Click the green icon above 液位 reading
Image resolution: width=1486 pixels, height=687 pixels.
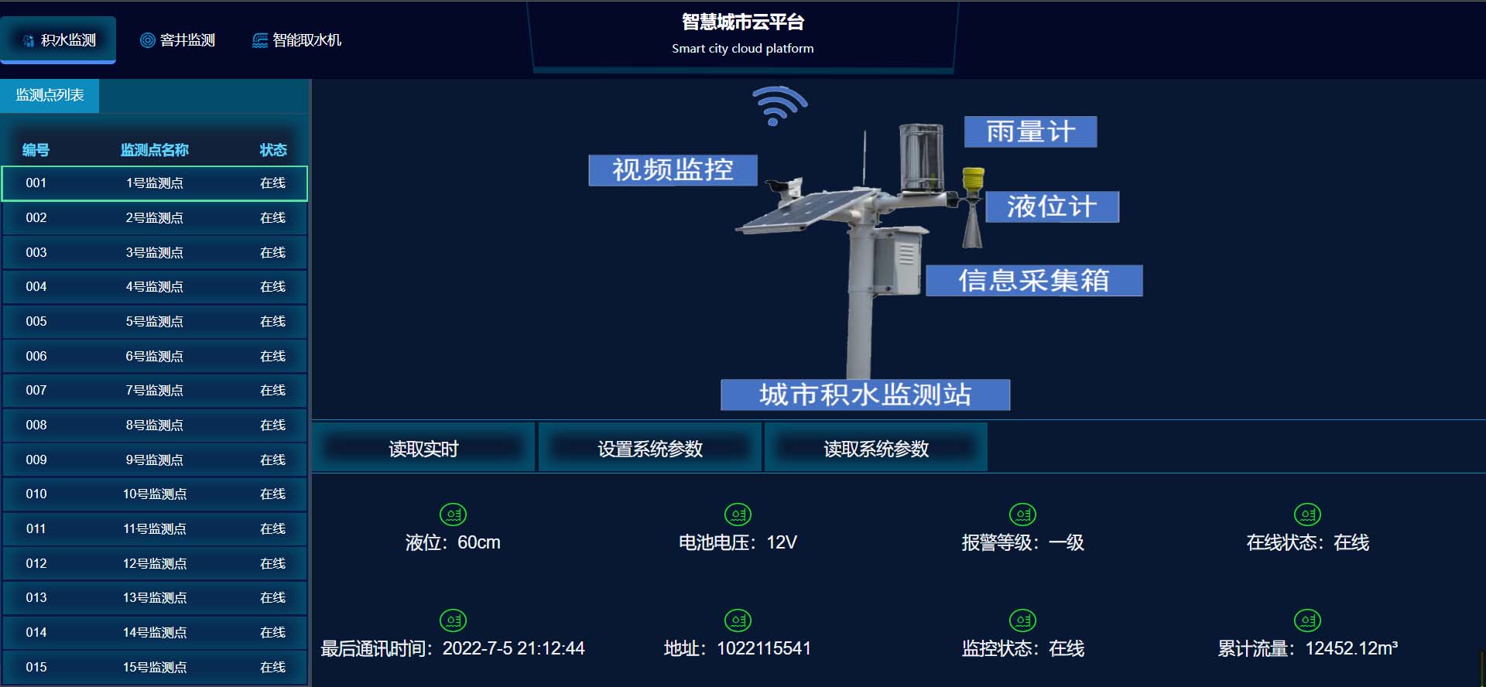[x=453, y=514]
